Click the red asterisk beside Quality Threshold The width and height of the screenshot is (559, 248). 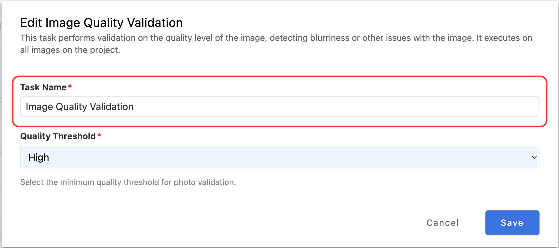99,135
